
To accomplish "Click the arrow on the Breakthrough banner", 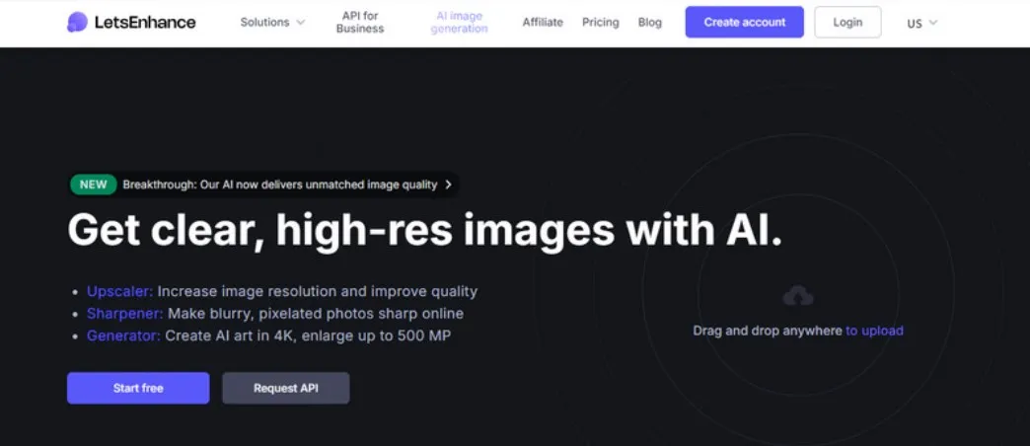I will point(448,185).
